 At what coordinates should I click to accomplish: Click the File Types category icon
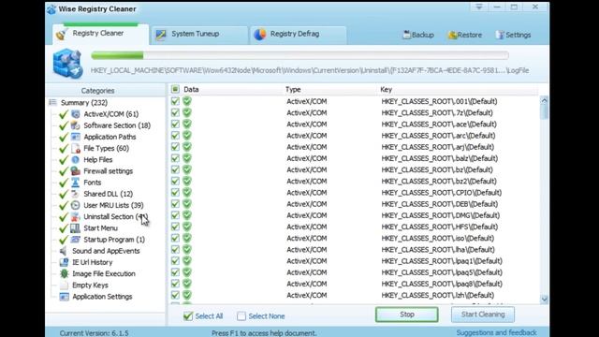tap(76, 148)
